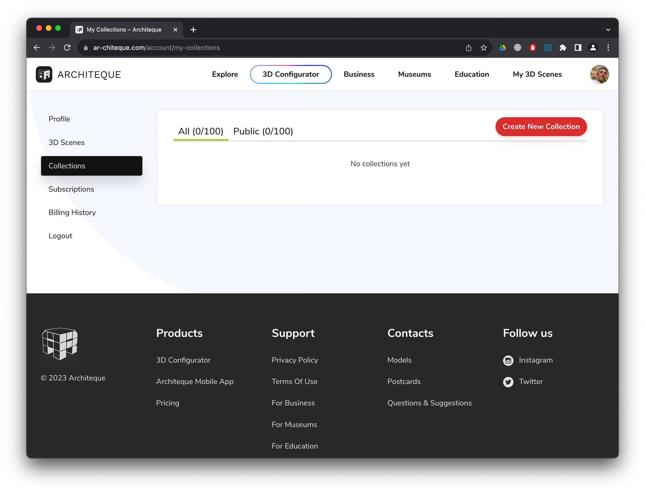Open the browser Extensions puzzle icon
The height and width of the screenshot is (493, 645).
563,48
